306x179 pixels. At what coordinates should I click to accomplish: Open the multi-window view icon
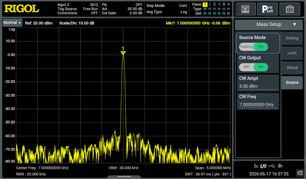[245, 9]
